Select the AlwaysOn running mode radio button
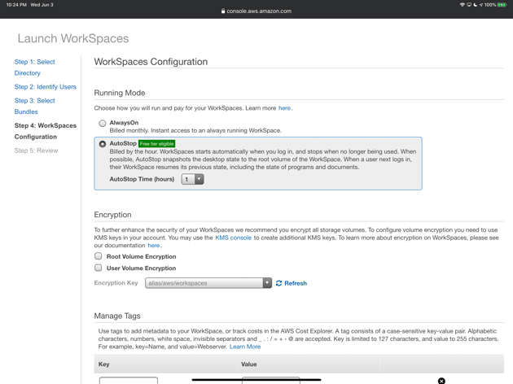Viewport: 513px width, 384px height. (x=103, y=123)
